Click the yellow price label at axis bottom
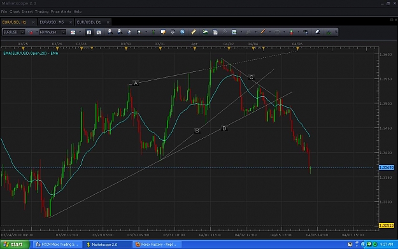The width and height of the screenshot is (398, 249). coord(387,225)
